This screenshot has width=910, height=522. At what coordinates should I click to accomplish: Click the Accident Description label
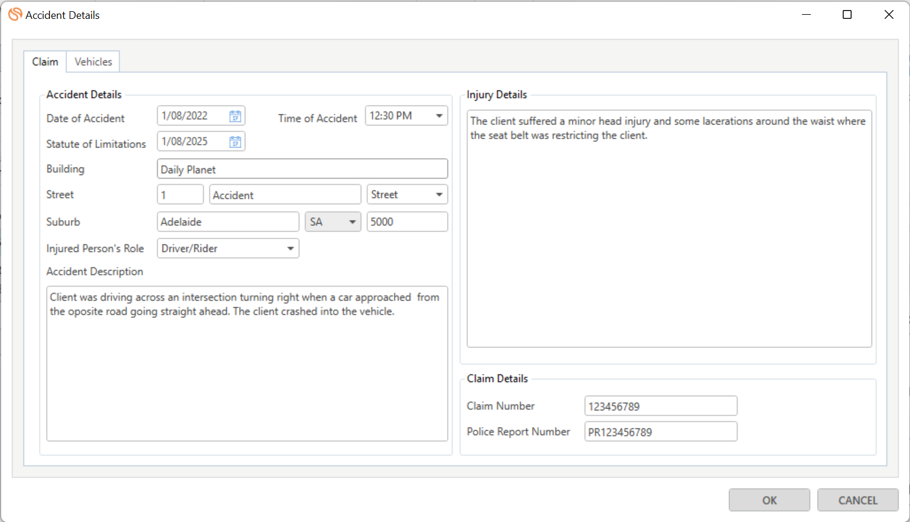click(x=94, y=271)
